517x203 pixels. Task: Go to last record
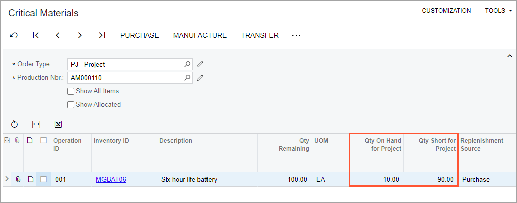pos(102,35)
